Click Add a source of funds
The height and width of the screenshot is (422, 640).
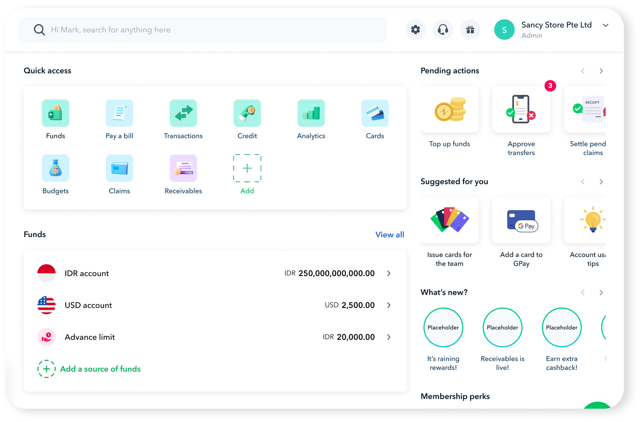(89, 369)
